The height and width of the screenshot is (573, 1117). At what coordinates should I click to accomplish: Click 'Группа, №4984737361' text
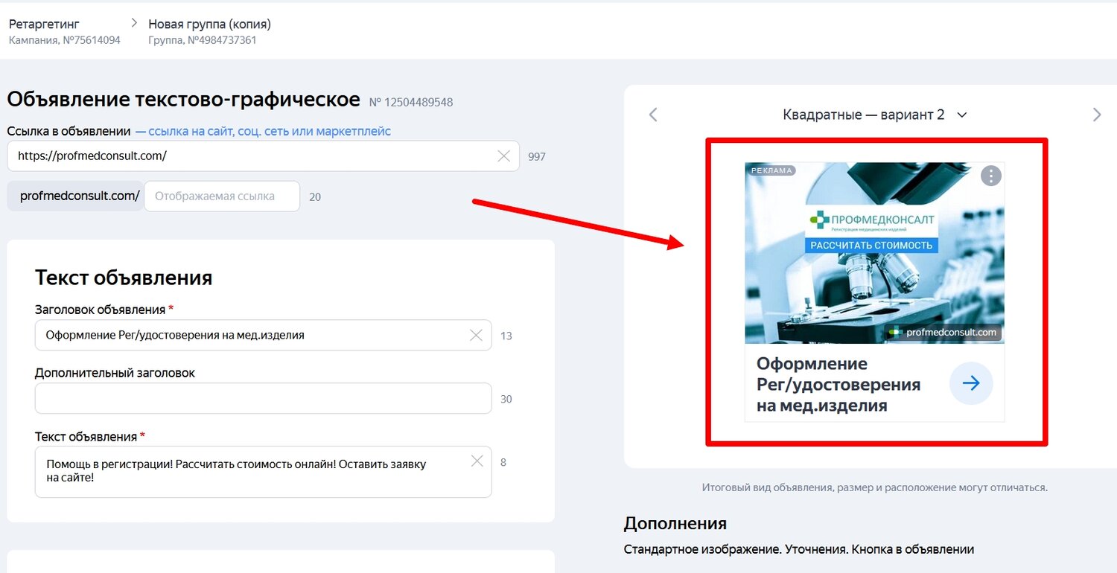click(x=202, y=40)
